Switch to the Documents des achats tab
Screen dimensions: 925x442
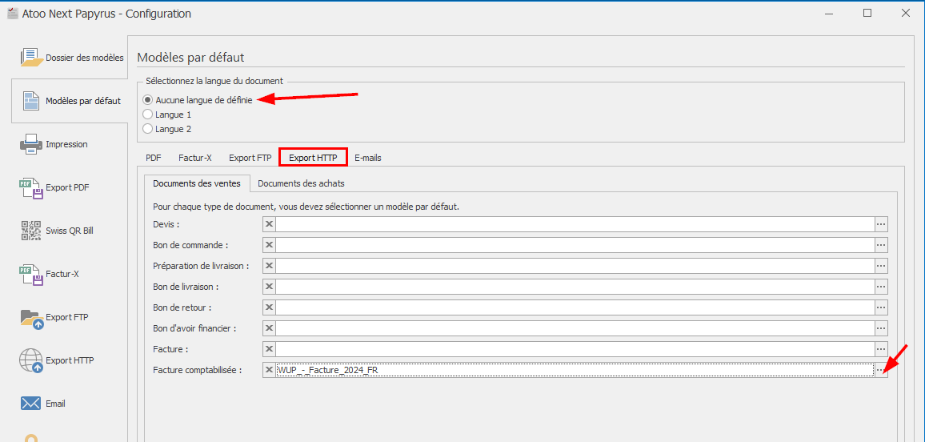301,183
